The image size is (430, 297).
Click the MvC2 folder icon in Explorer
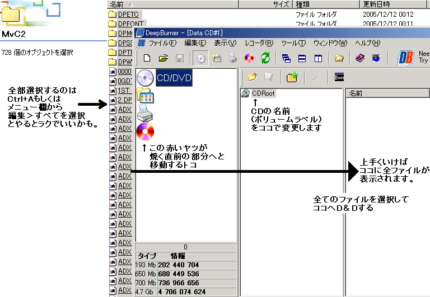coord(11,14)
